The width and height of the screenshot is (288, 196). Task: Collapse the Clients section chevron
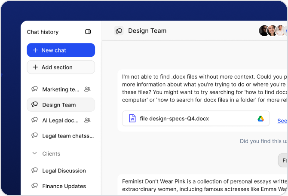(x=35, y=153)
